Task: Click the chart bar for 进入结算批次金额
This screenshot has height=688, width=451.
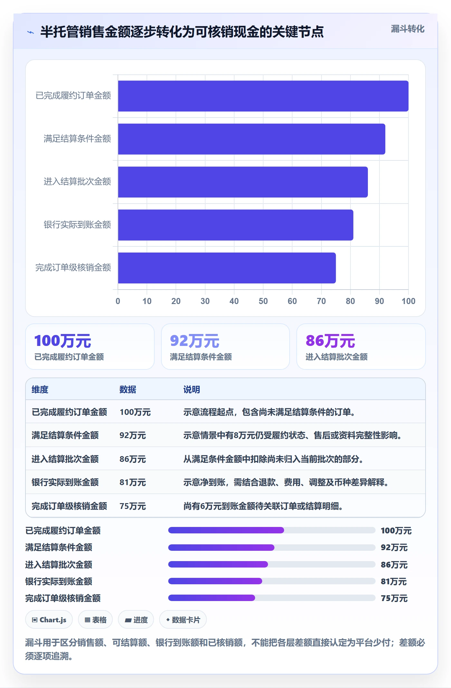Action: coord(243,182)
